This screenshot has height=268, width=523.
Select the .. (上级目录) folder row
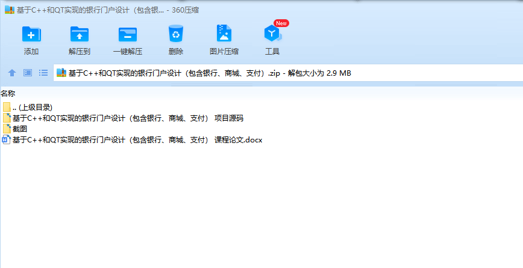(28, 108)
